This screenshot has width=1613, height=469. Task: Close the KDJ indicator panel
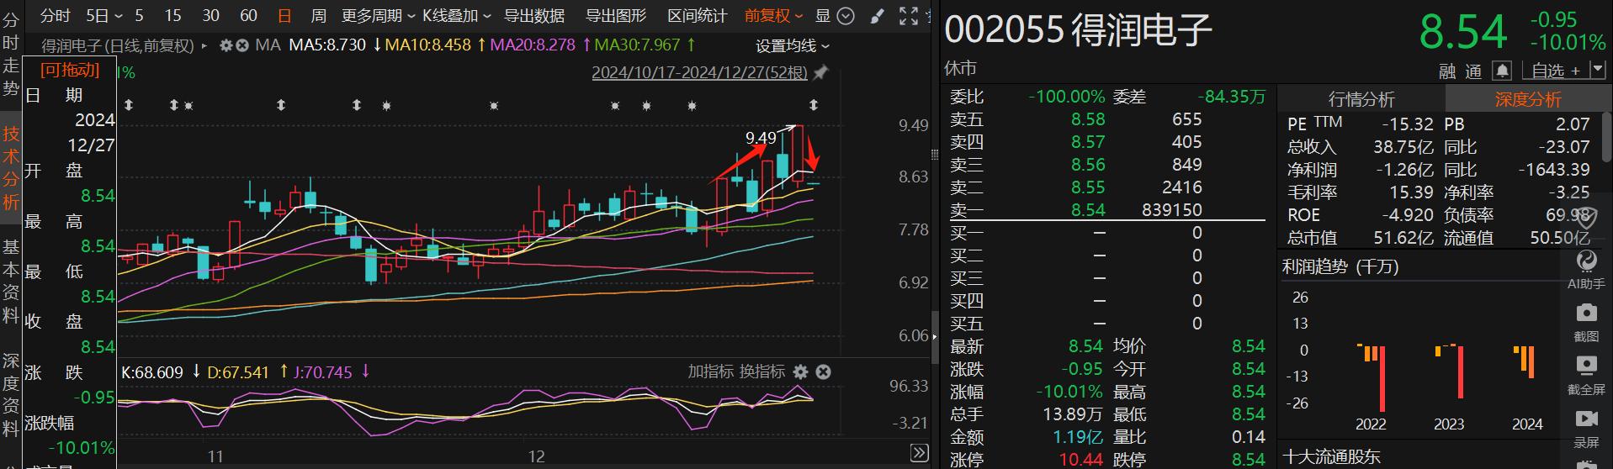(824, 372)
